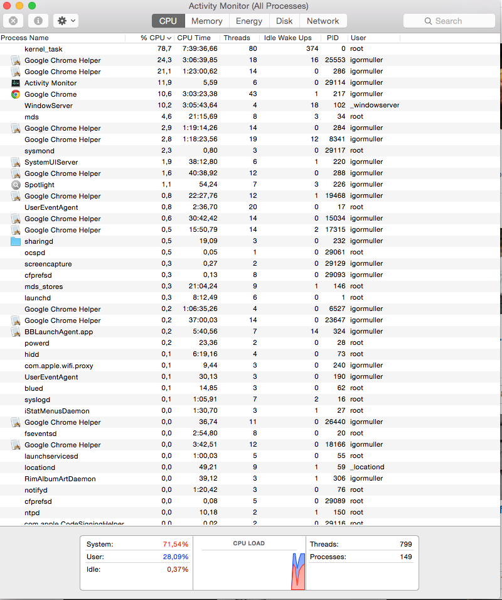Click the System CPU percentage value
The width and height of the screenshot is (502, 600).
(175, 544)
